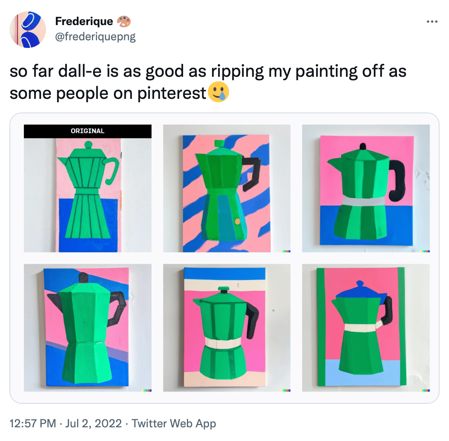The width and height of the screenshot is (449, 441).
Task: Open the @frederiquepng handle link
Action: point(95,36)
